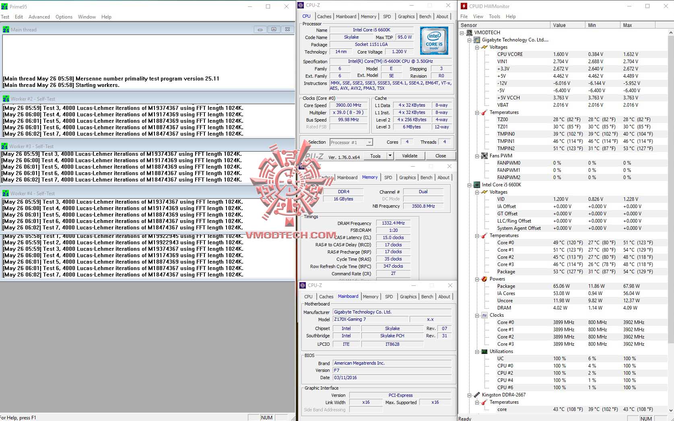Open About tab in CPU-Z Mainboard window
This screenshot has height=421, width=674.
[x=444, y=297]
